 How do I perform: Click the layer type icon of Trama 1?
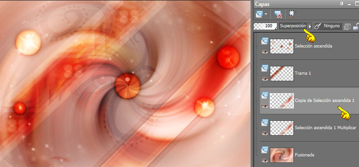pos(265,68)
